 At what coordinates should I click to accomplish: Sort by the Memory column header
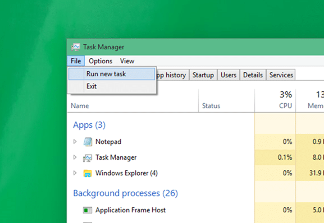pyautogui.click(x=310, y=101)
